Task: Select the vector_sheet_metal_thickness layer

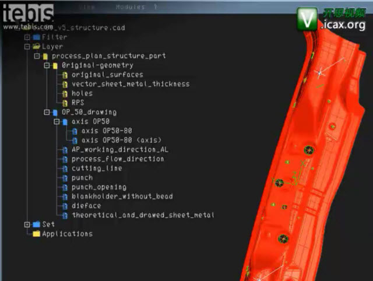Action: click(x=131, y=84)
